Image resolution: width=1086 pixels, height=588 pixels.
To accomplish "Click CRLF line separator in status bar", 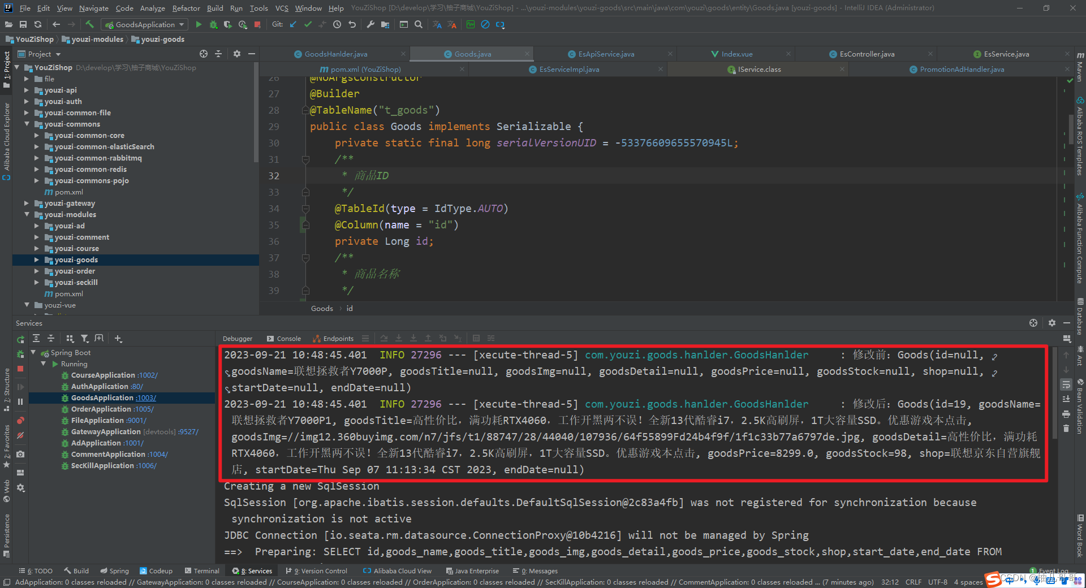I will 913,582.
